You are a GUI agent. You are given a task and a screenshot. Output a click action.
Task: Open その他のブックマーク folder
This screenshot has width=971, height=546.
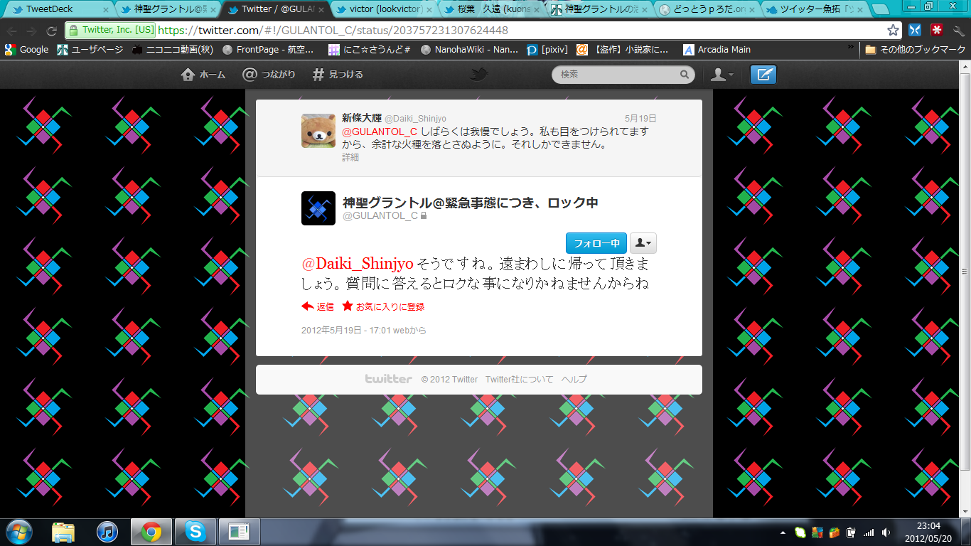tap(915, 50)
